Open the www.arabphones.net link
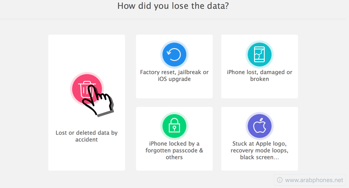 tap(314, 180)
